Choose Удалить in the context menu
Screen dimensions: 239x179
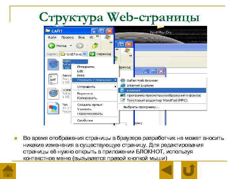[x=95, y=109]
